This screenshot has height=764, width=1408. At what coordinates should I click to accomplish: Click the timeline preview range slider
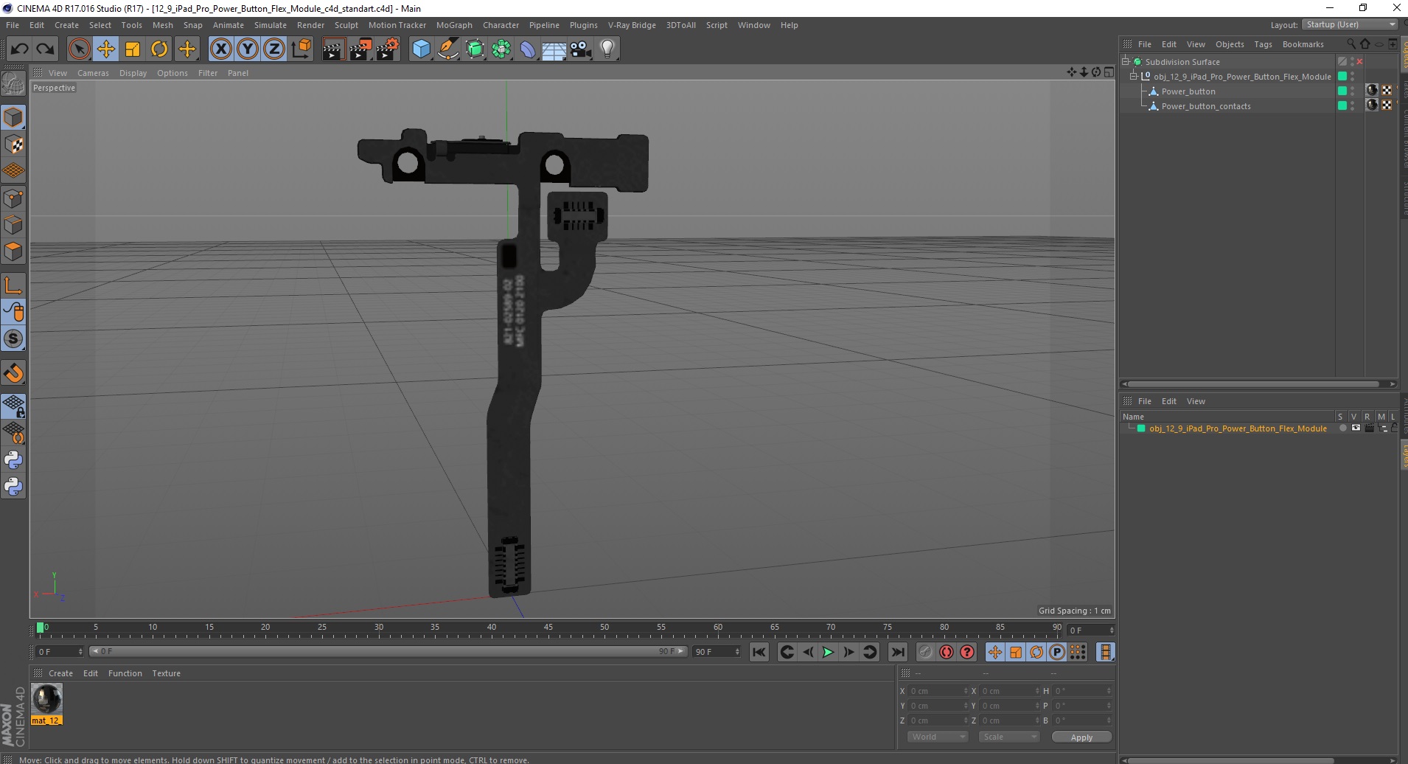pyautogui.click(x=388, y=651)
